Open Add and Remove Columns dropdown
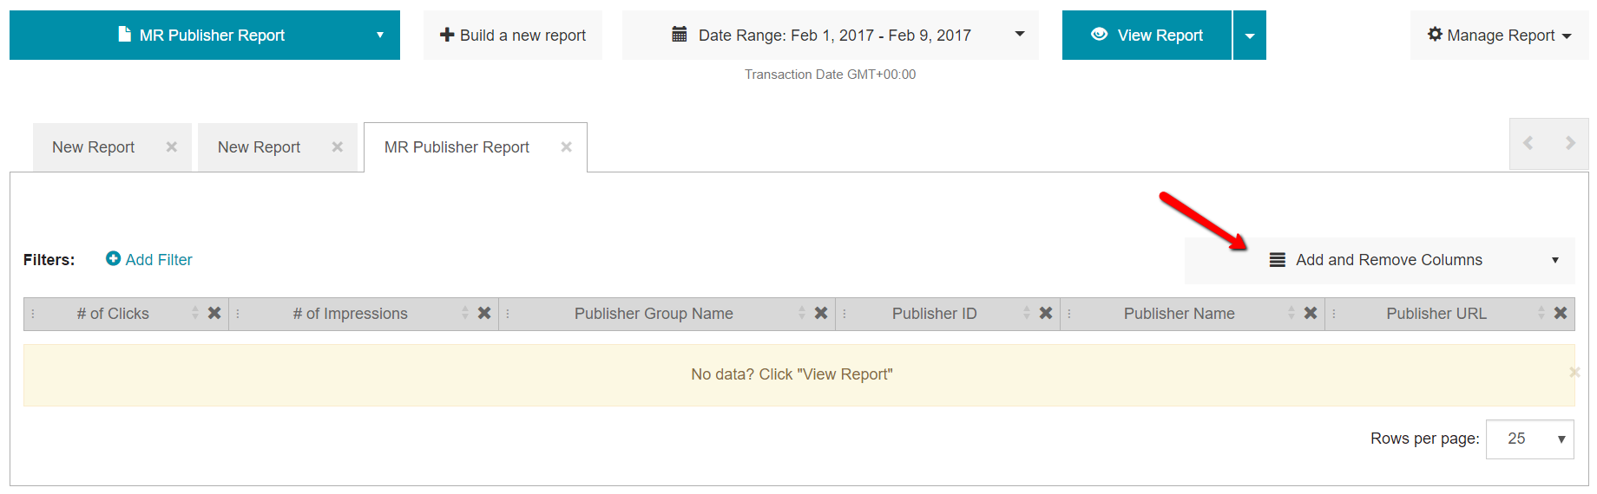Screen dimensions: 1597x494 (1379, 260)
